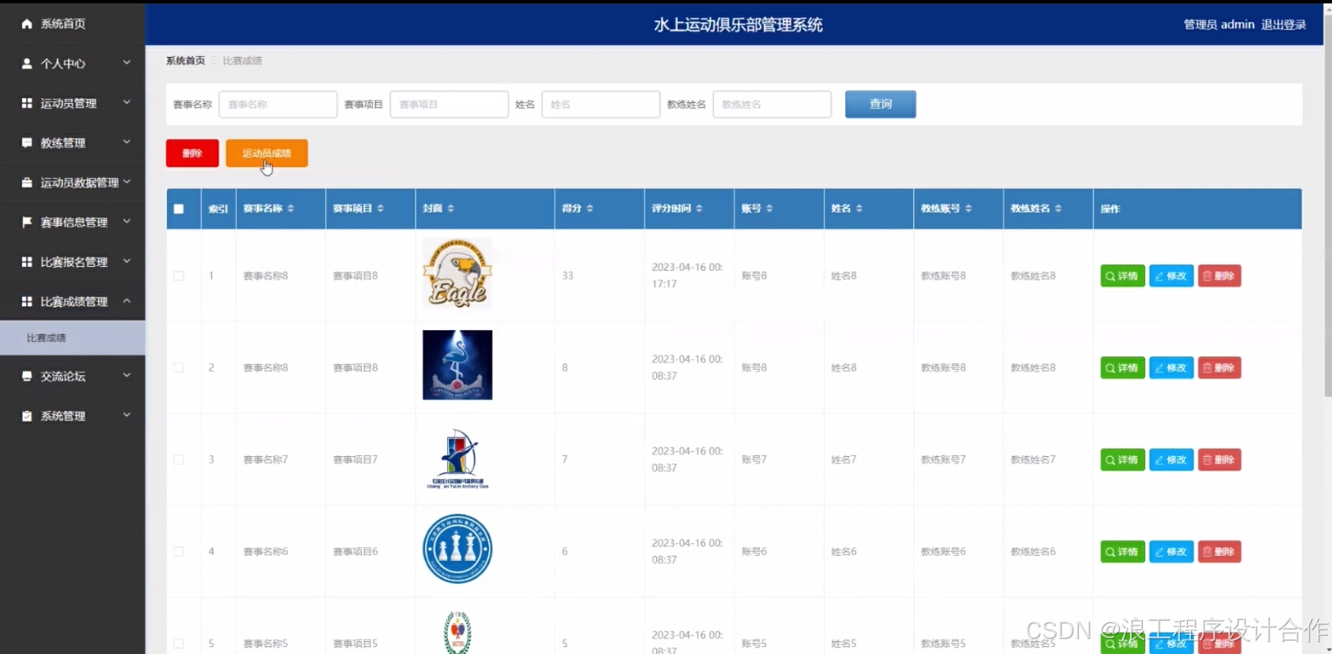The height and width of the screenshot is (654, 1332).
Task: Open 详情 for row 4
Action: coord(1122,551)
